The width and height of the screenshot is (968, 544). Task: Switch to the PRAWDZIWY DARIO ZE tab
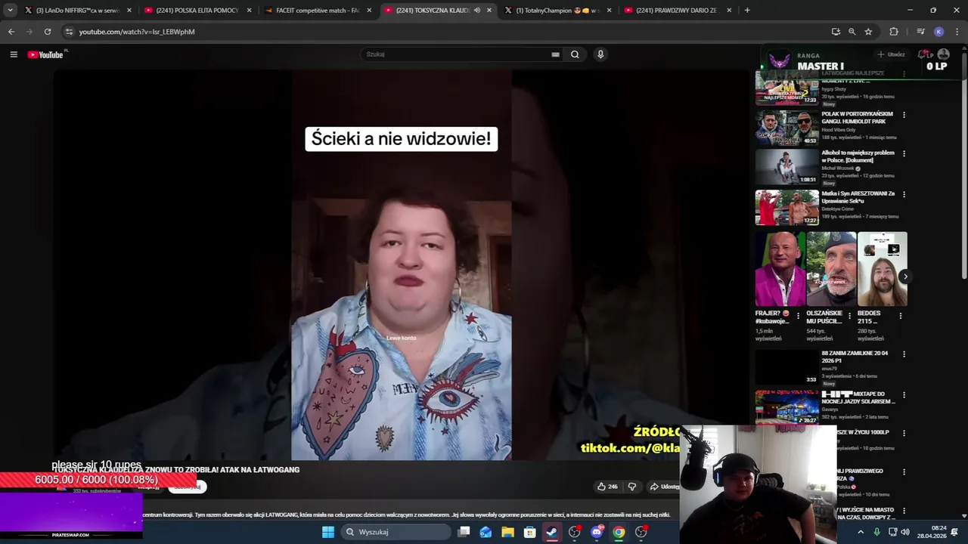coord(676,11)
